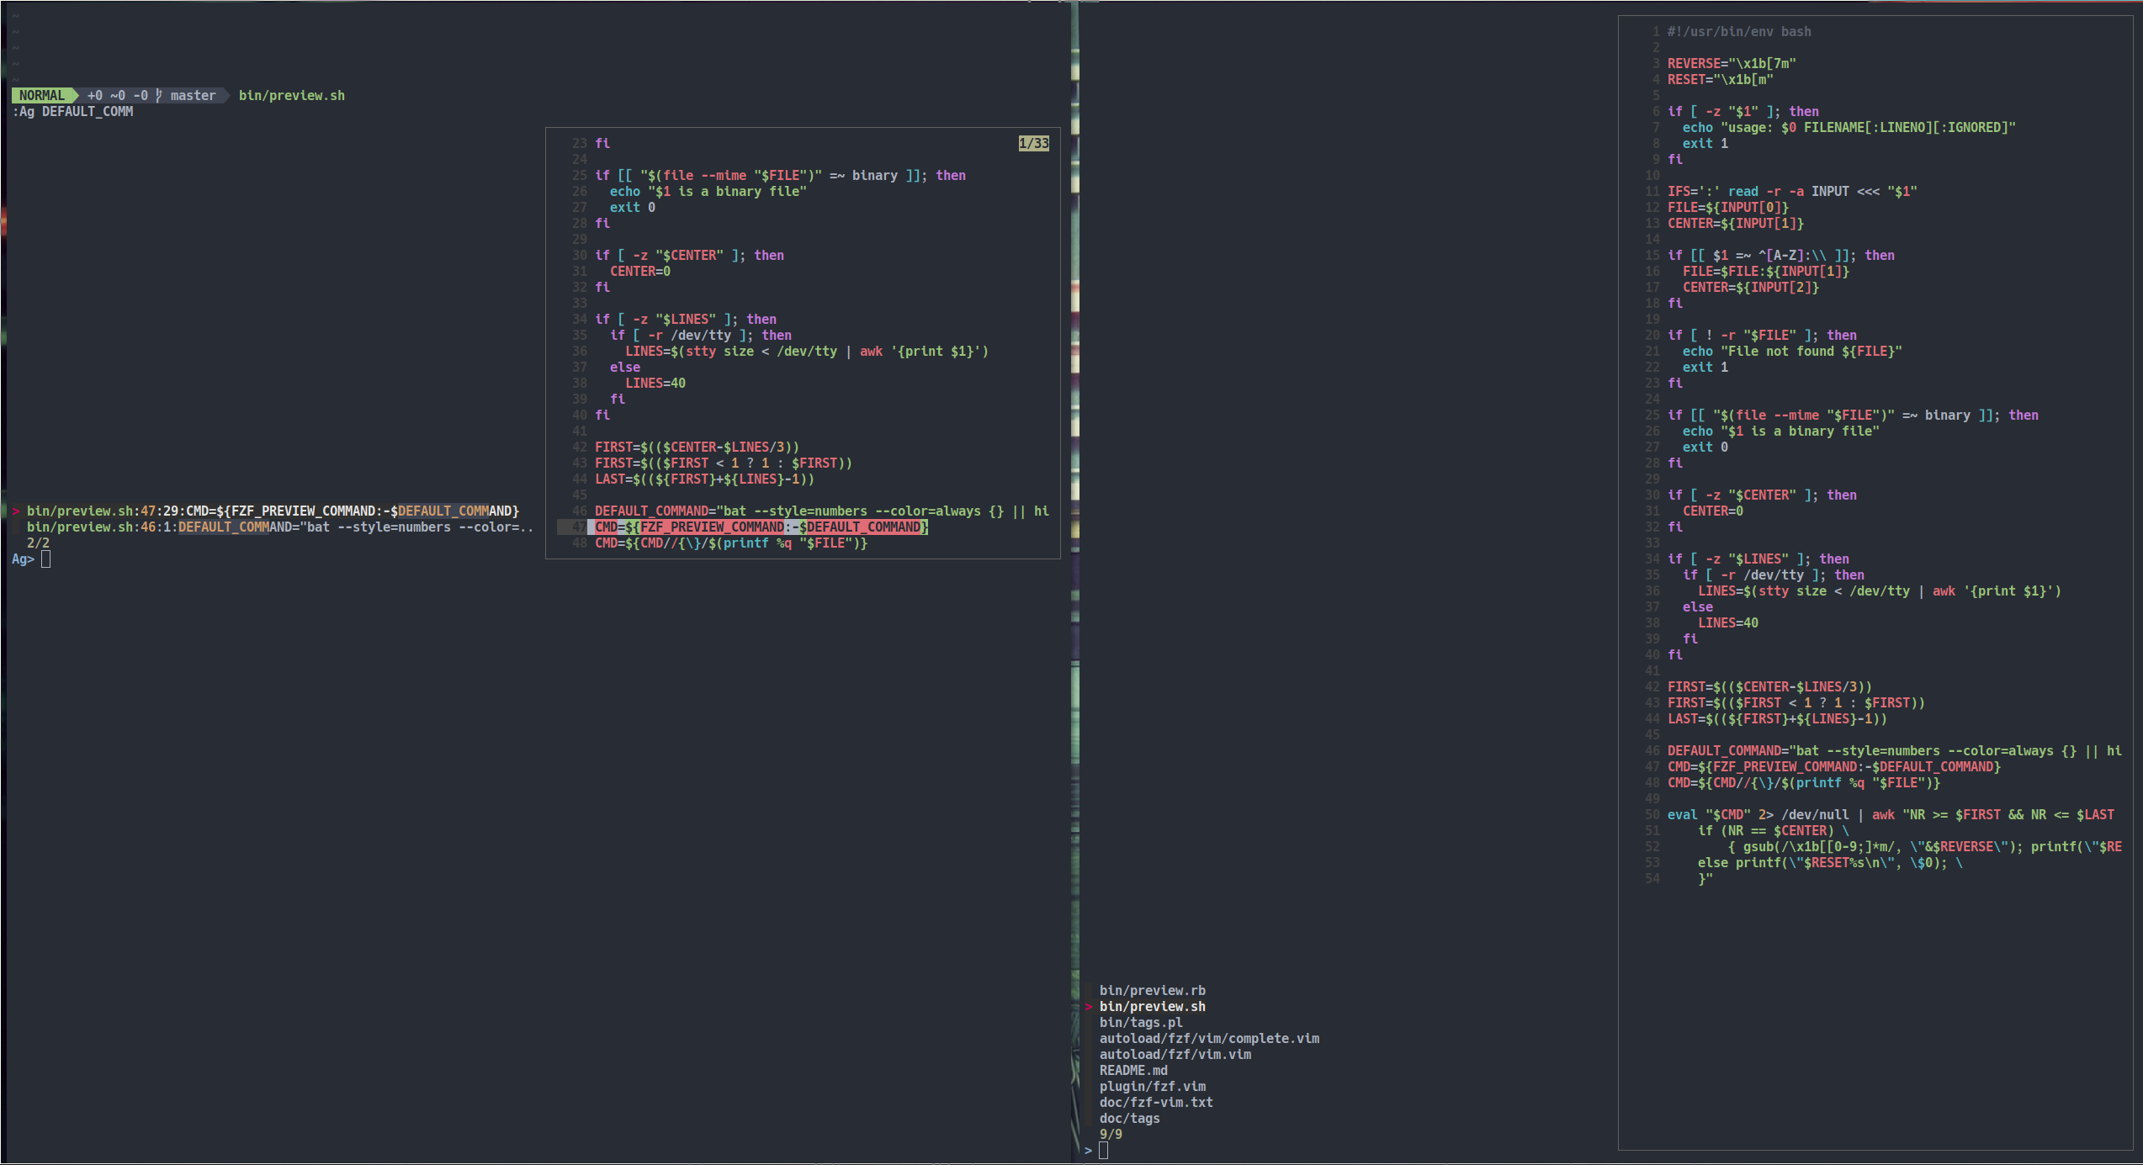Click the bottom-right fzf prompt input
Image resolution: width=2143 pixels, height=1165 pixels.
coord(1103,1151)
